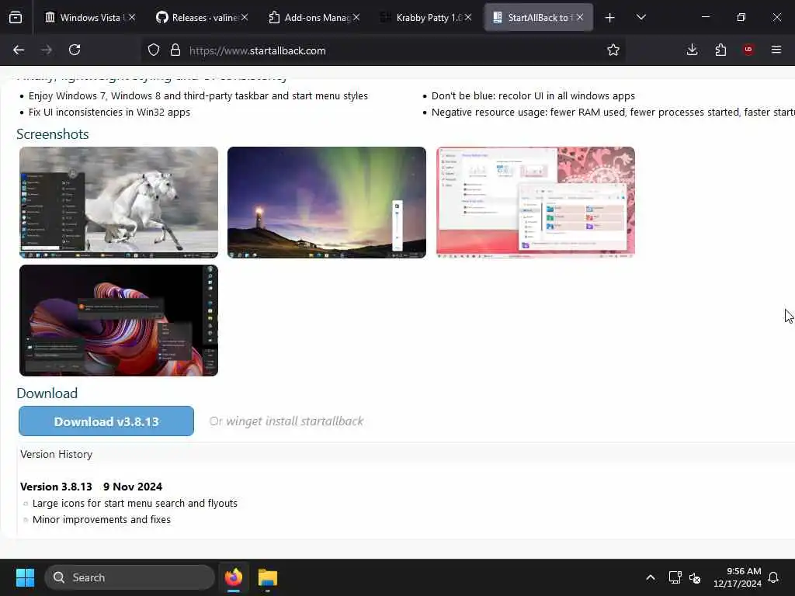This screenshot has height=596, width=795.
Task: Click 'Large icons for start menu' line
Action: click(x=135, y=503)
